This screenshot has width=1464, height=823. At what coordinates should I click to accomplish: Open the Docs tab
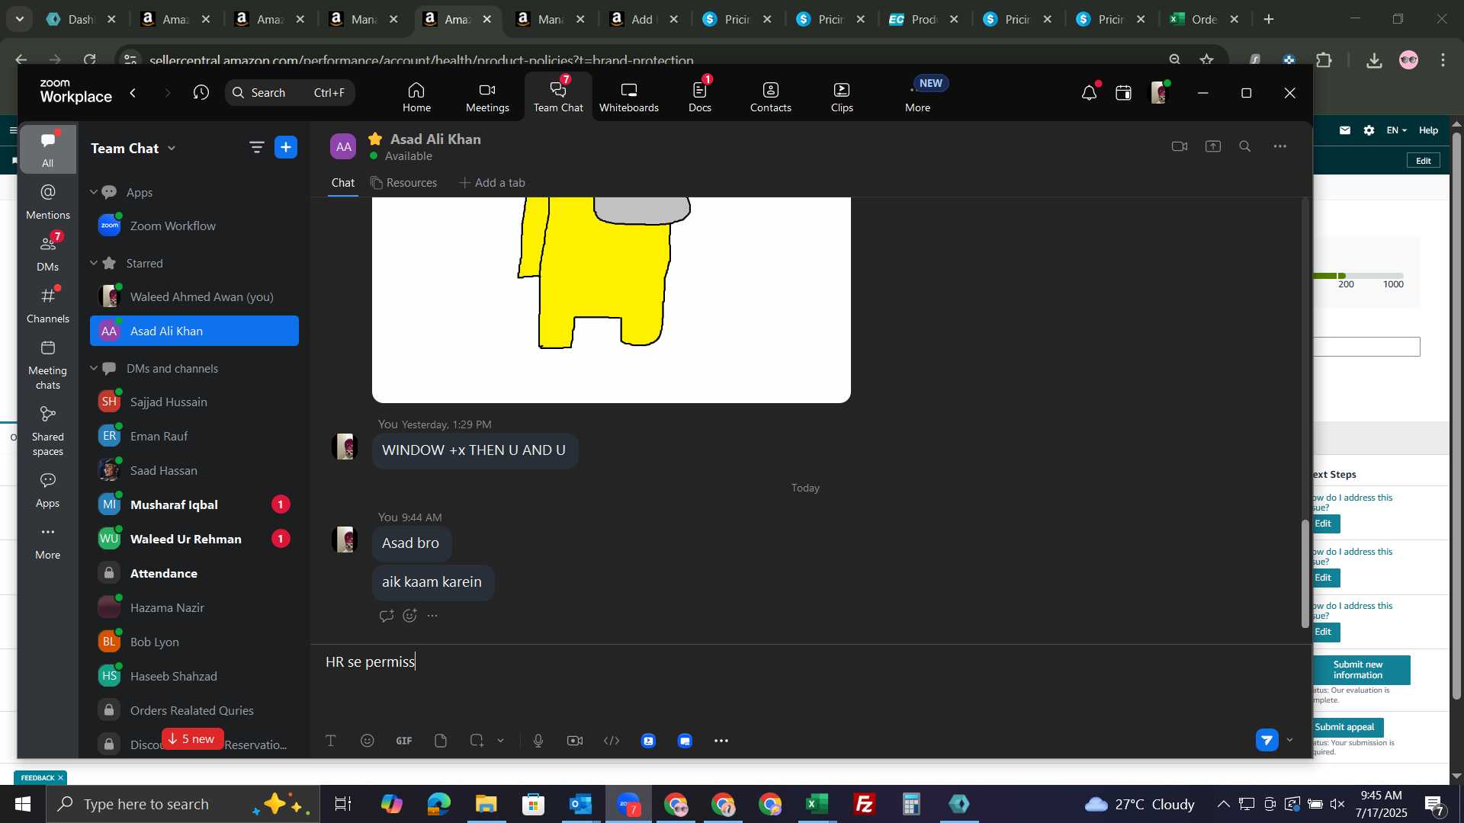coord(700,97)
